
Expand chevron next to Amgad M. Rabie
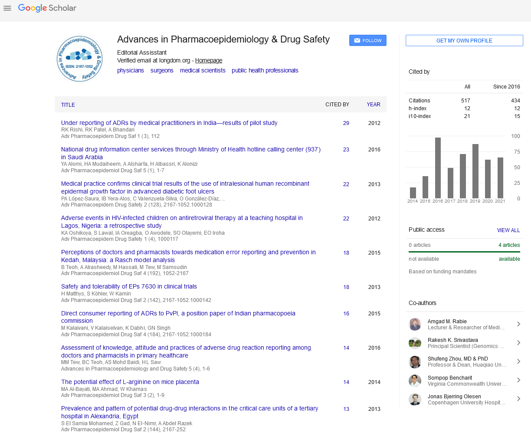tap(518, 324)
